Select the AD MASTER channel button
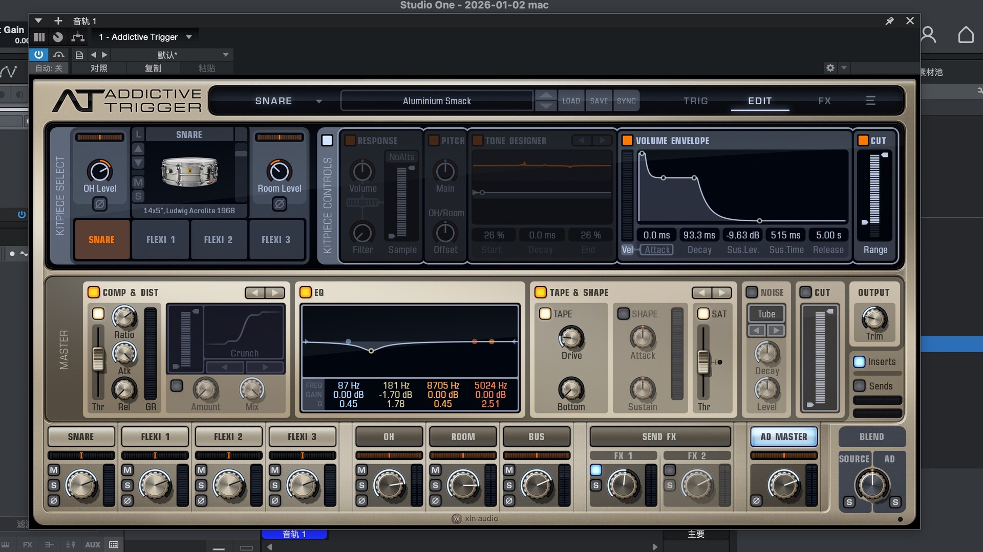Viewport: 983px width, 552px height. coord(784,436)
